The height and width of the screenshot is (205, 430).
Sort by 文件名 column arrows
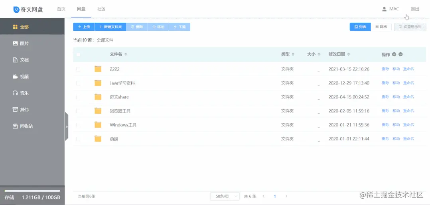pyautogui.click(x=126, y=54)
